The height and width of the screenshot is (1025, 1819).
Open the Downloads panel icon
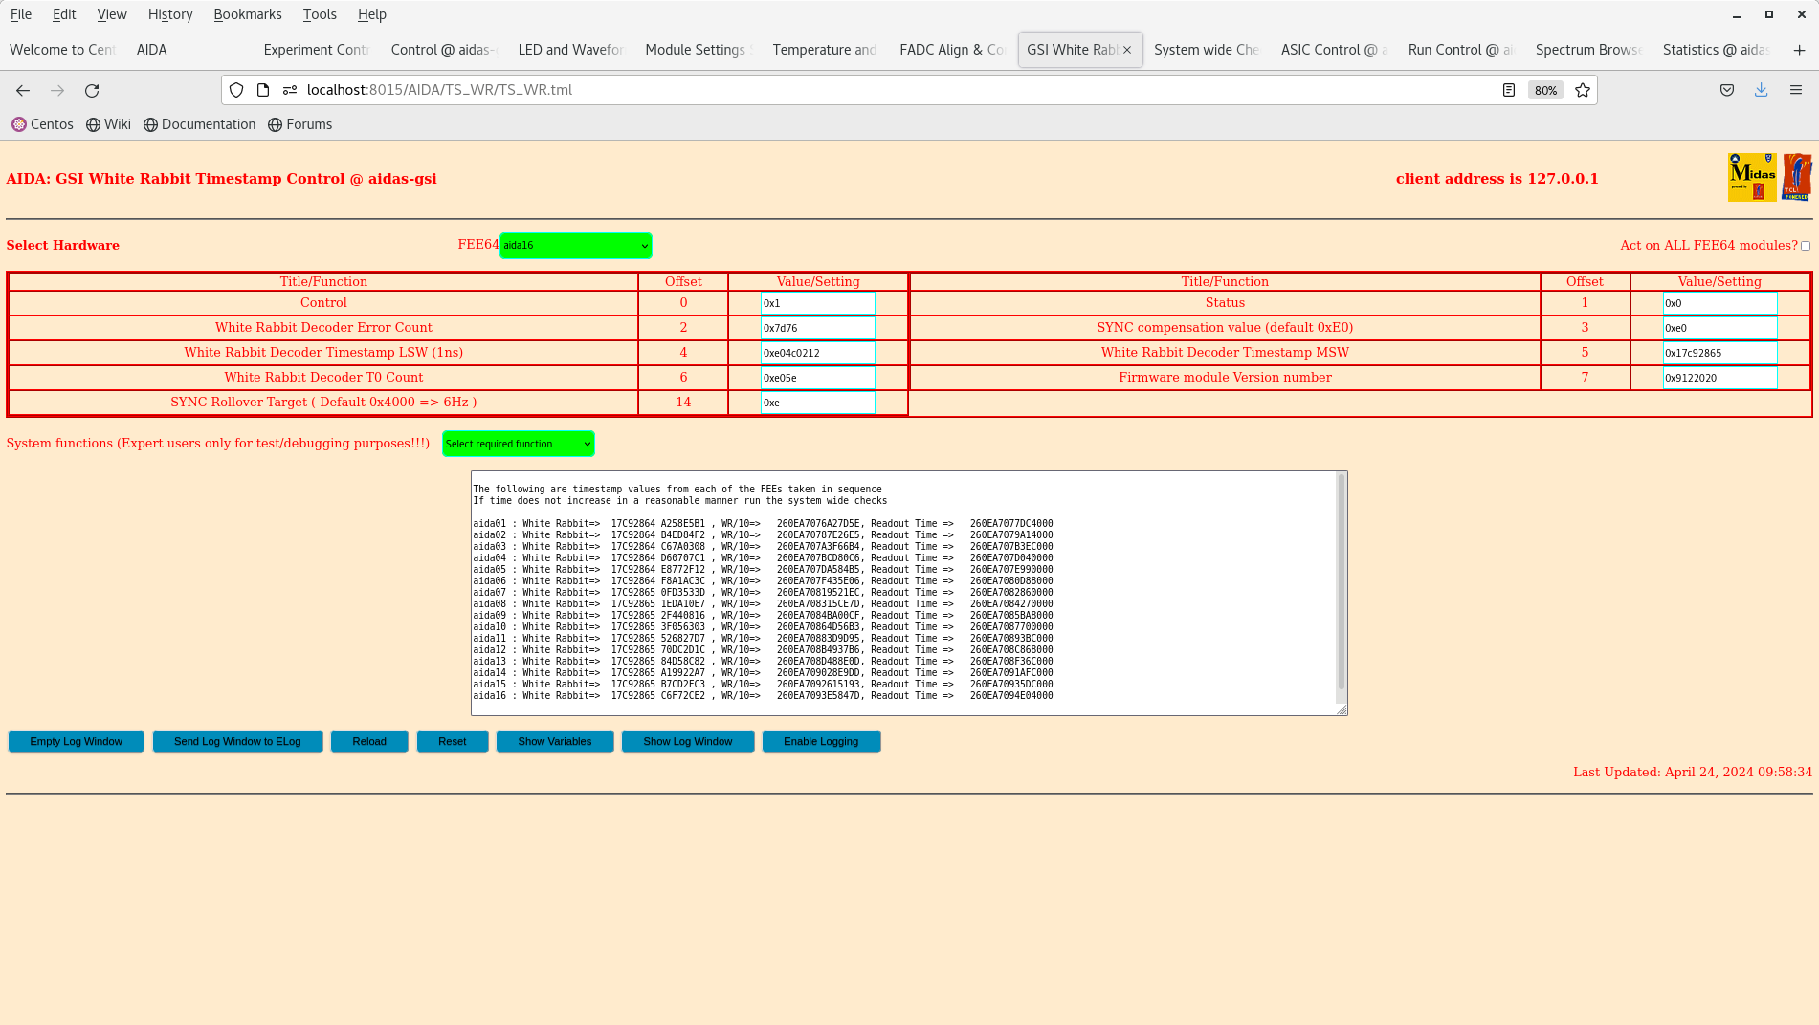point(1761,89)
